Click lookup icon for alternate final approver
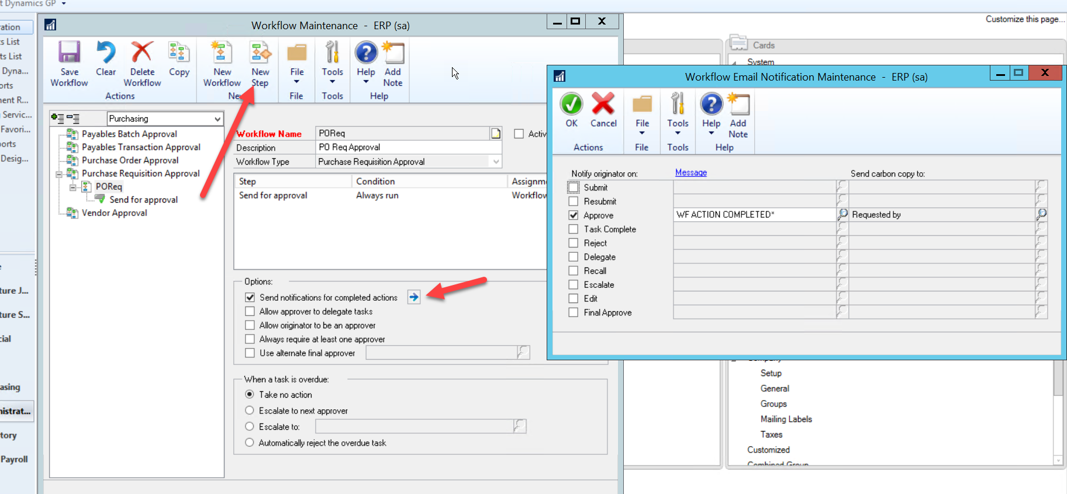1067x494 pixels. 523,353
